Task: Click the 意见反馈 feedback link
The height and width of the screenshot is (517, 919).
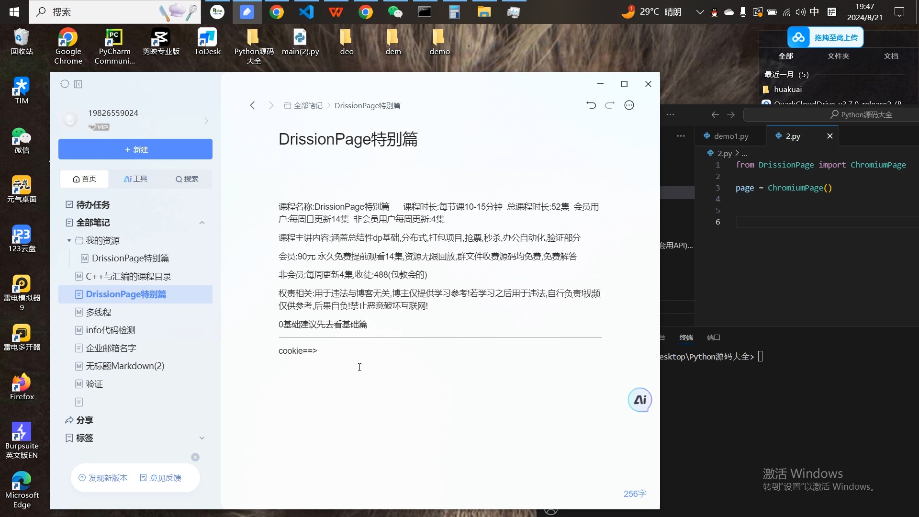Action: pos(160,478)
